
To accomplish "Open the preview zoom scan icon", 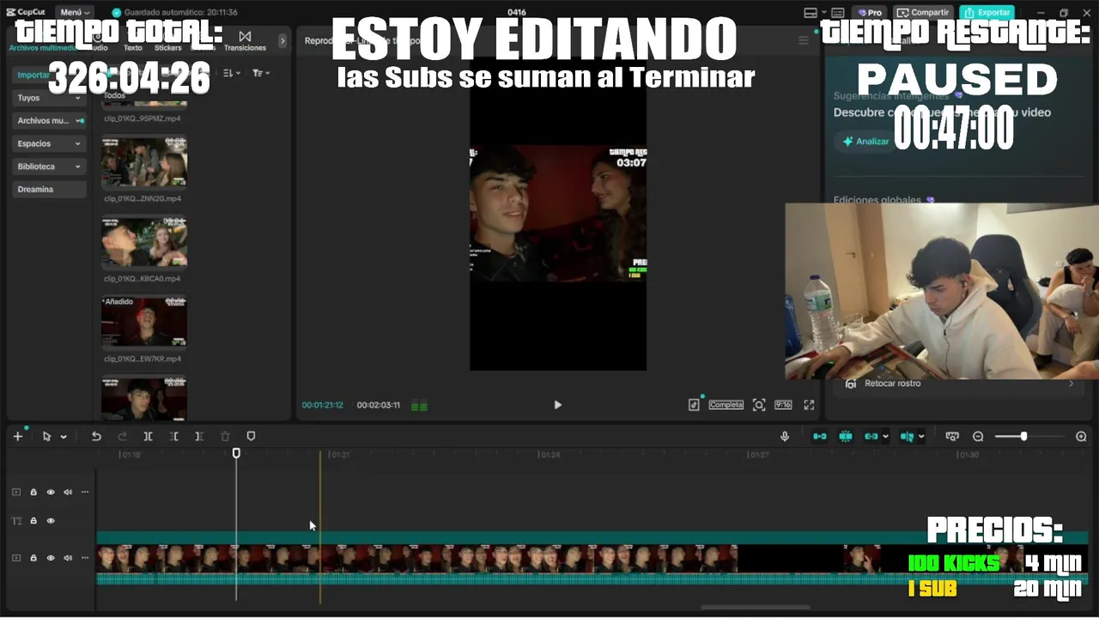I will point(759,404).
